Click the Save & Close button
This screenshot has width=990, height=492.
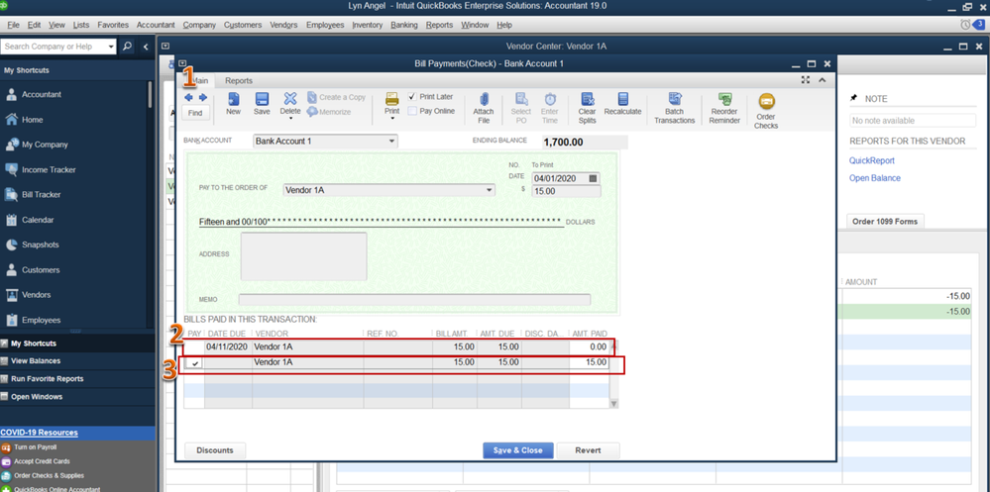click(517, 450)
